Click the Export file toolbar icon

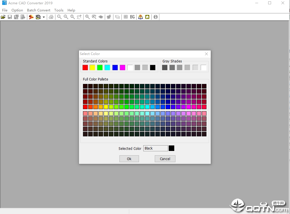tap(23, 17)
